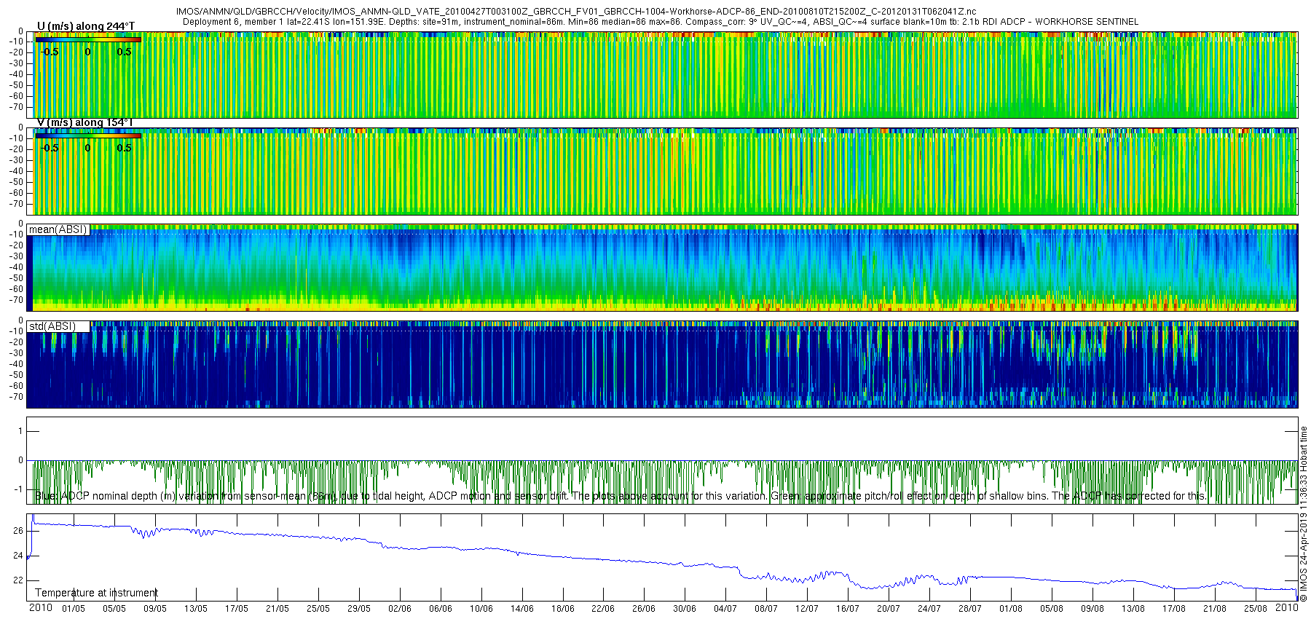Click the U velocity colorbar strip
1311x619 pixels.
(88, 40)
